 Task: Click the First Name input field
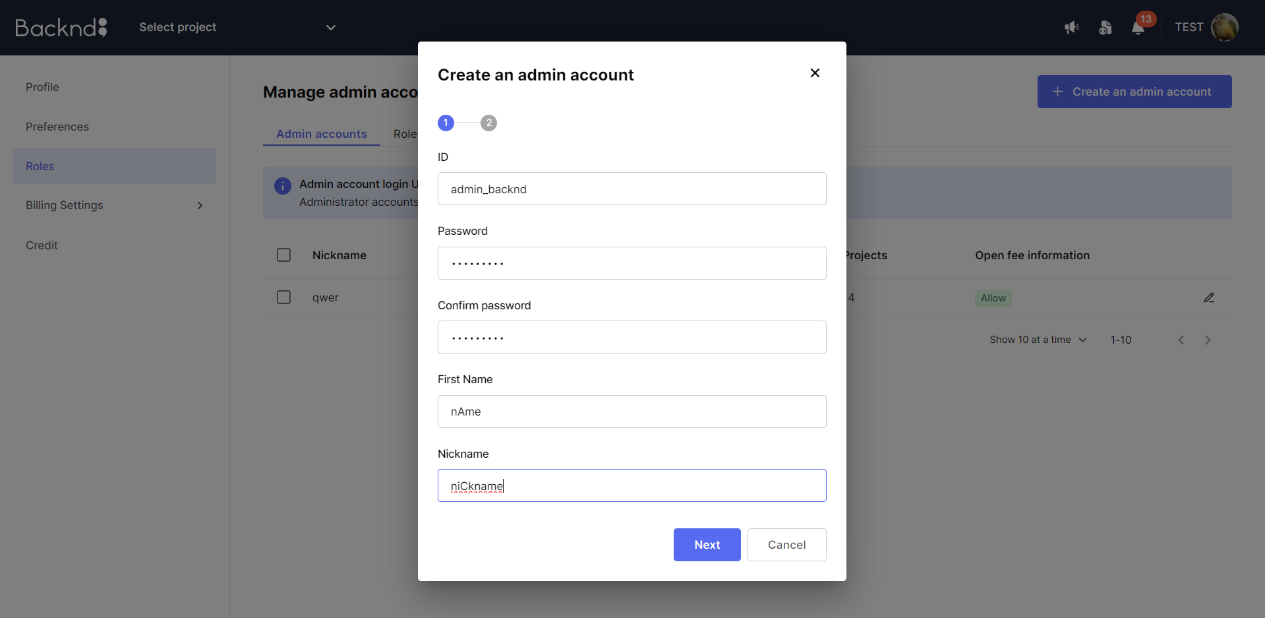[632, 412]
